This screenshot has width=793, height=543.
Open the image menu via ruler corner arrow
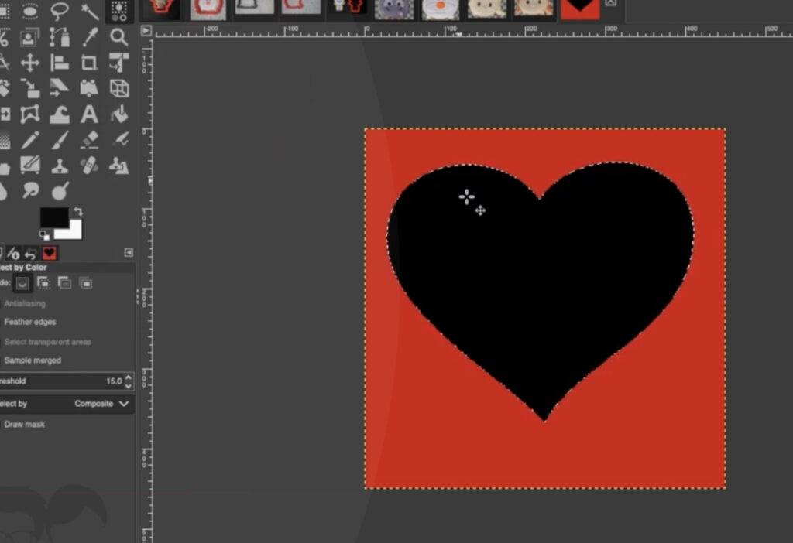click(146, 31)
